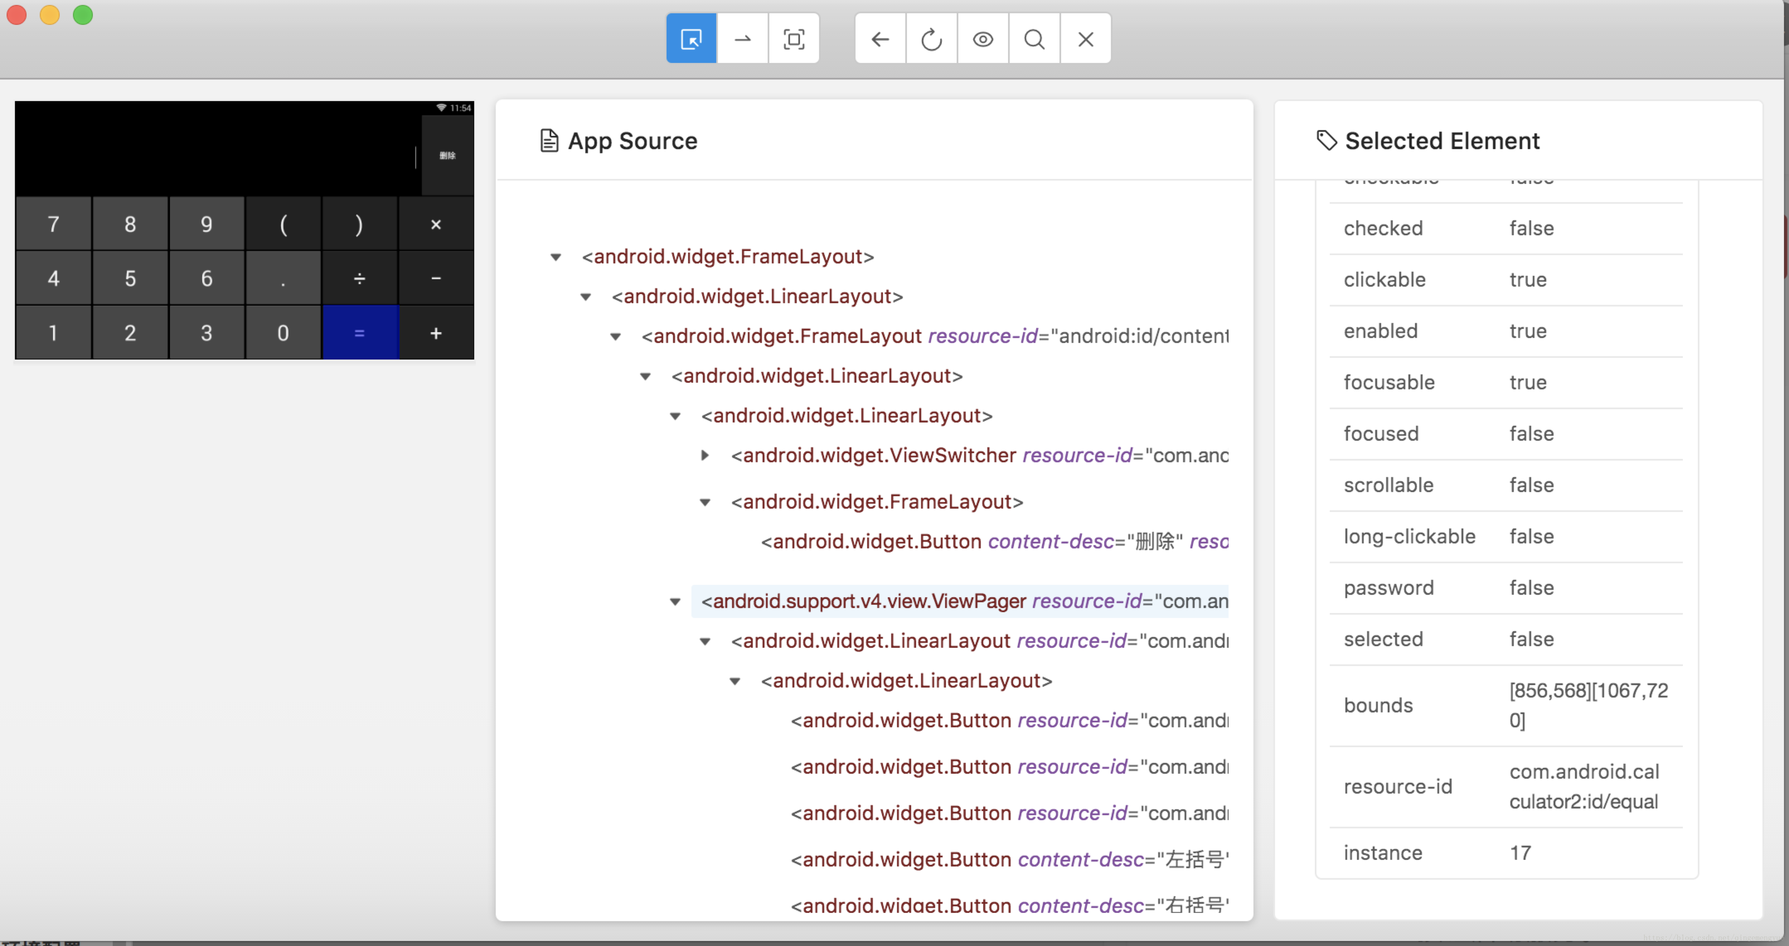
Task: Click the scrollable attribute row
Action: click(x=1505, y=485)
